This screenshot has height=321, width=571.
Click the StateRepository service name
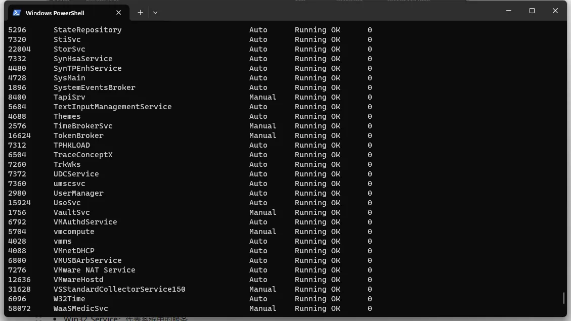[88, 30]
